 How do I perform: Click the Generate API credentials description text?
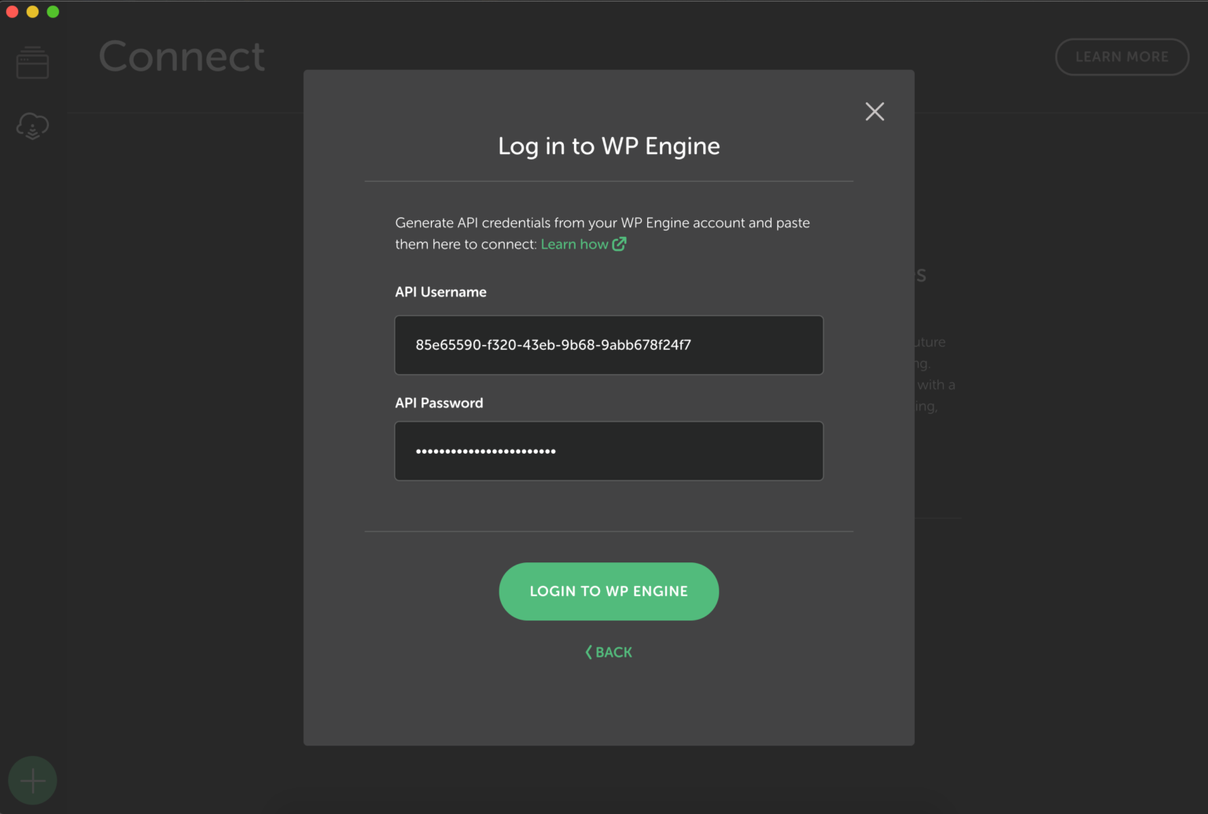pos(602,223)
